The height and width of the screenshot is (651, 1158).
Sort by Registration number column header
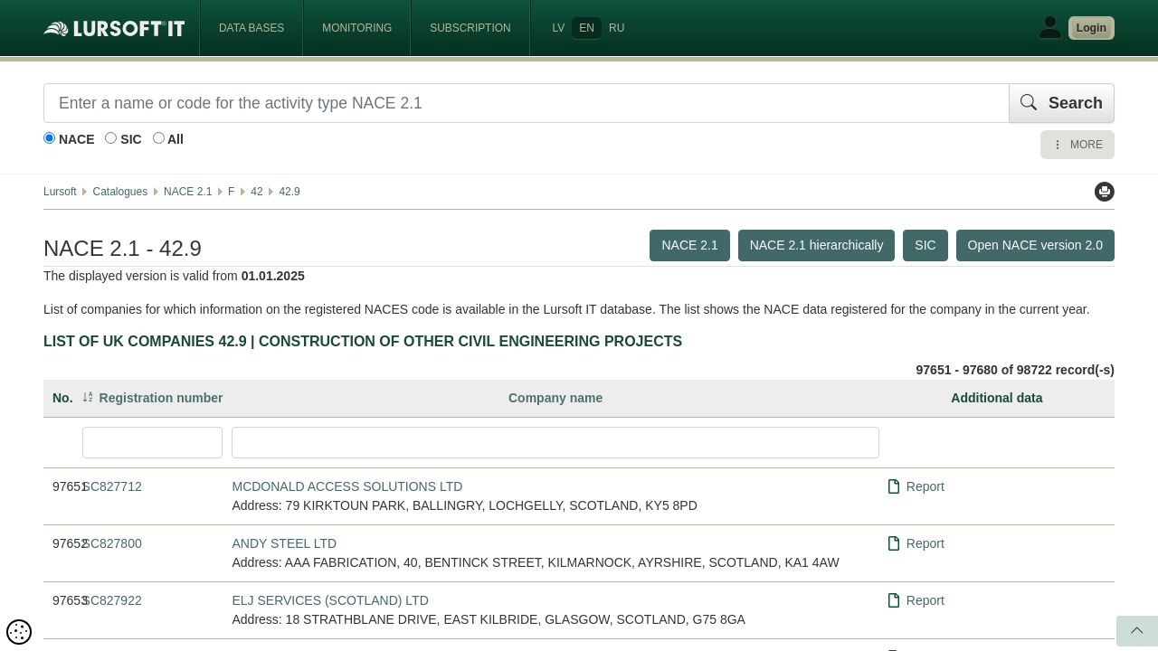(161, 398)
